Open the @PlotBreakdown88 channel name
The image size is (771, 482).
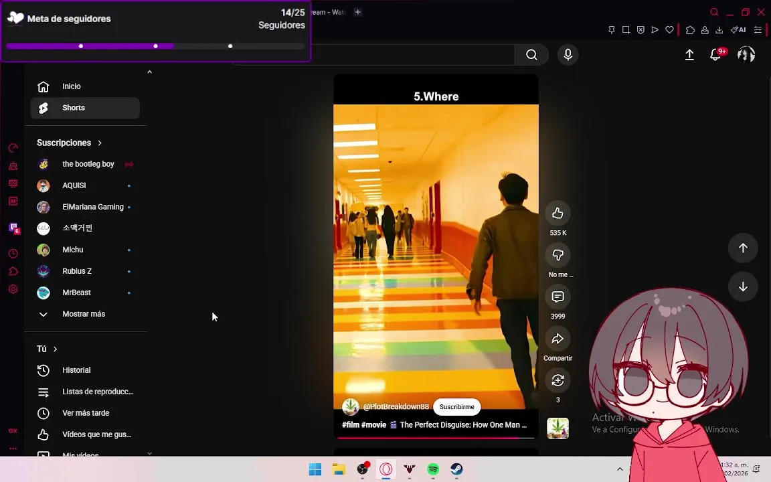point(396,407)
